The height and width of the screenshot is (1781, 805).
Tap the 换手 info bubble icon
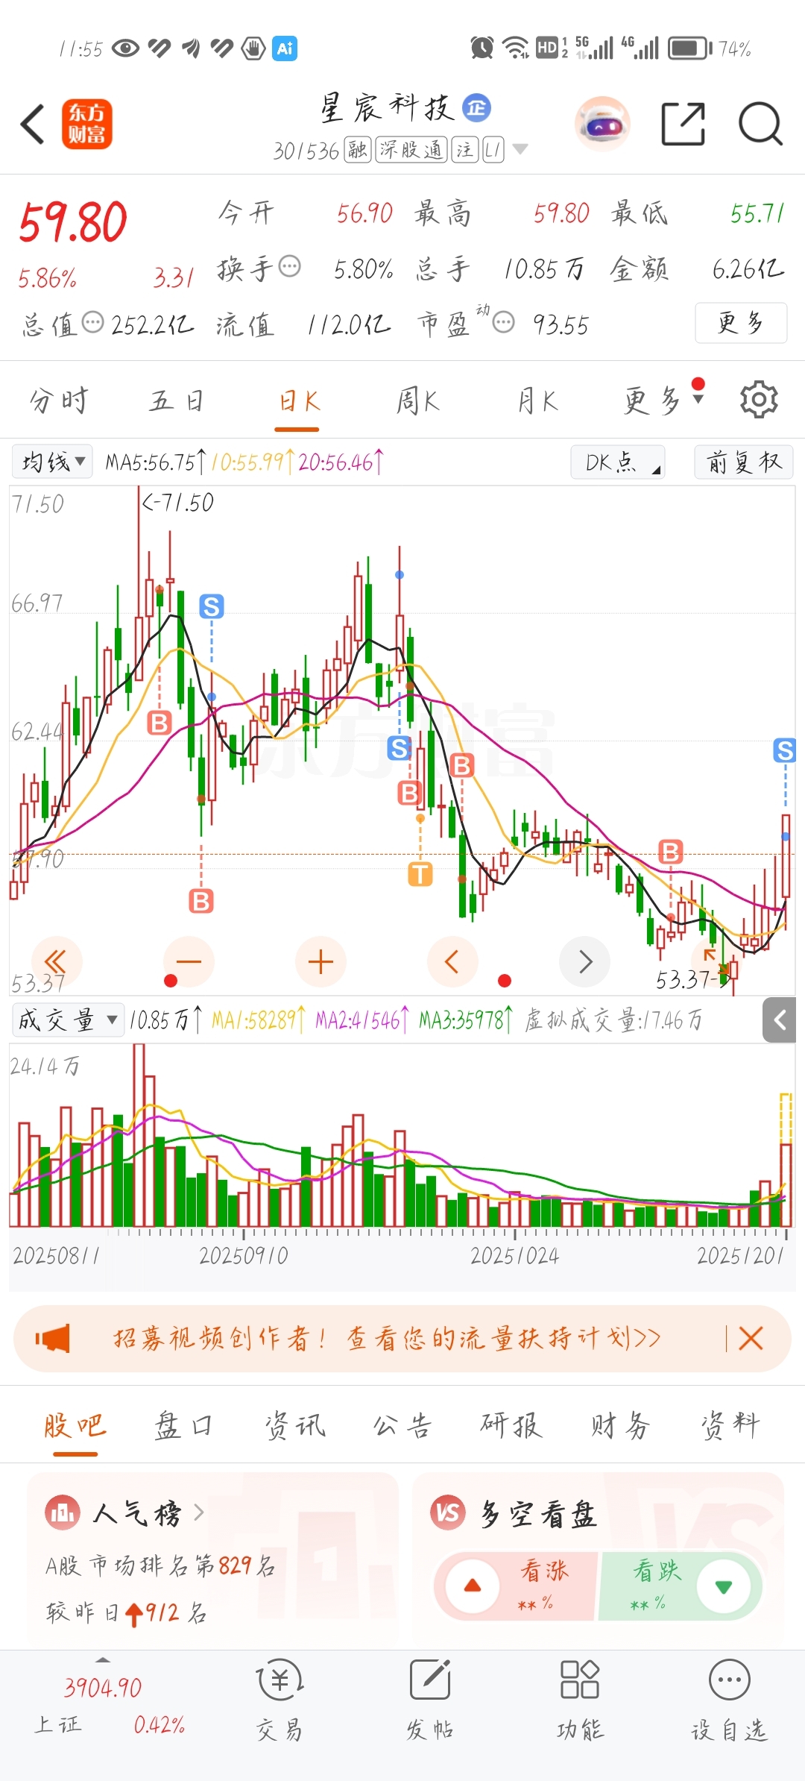click(x=289, y=266)
